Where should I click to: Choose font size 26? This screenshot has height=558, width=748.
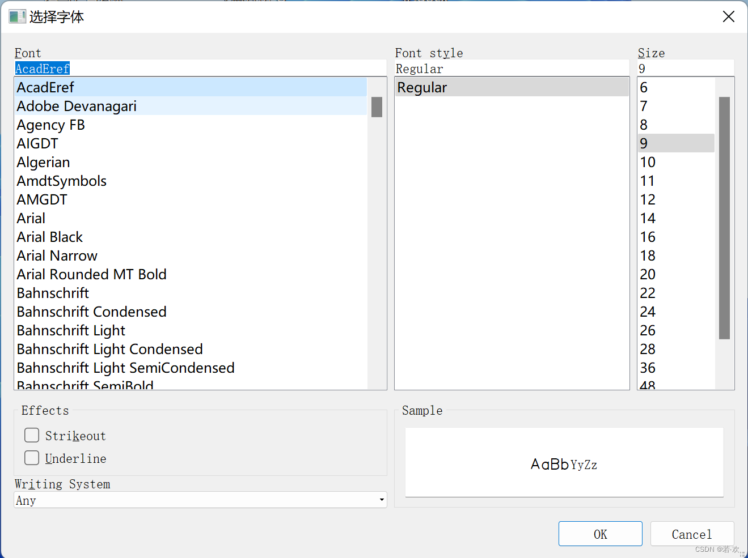tap(676, 330)
